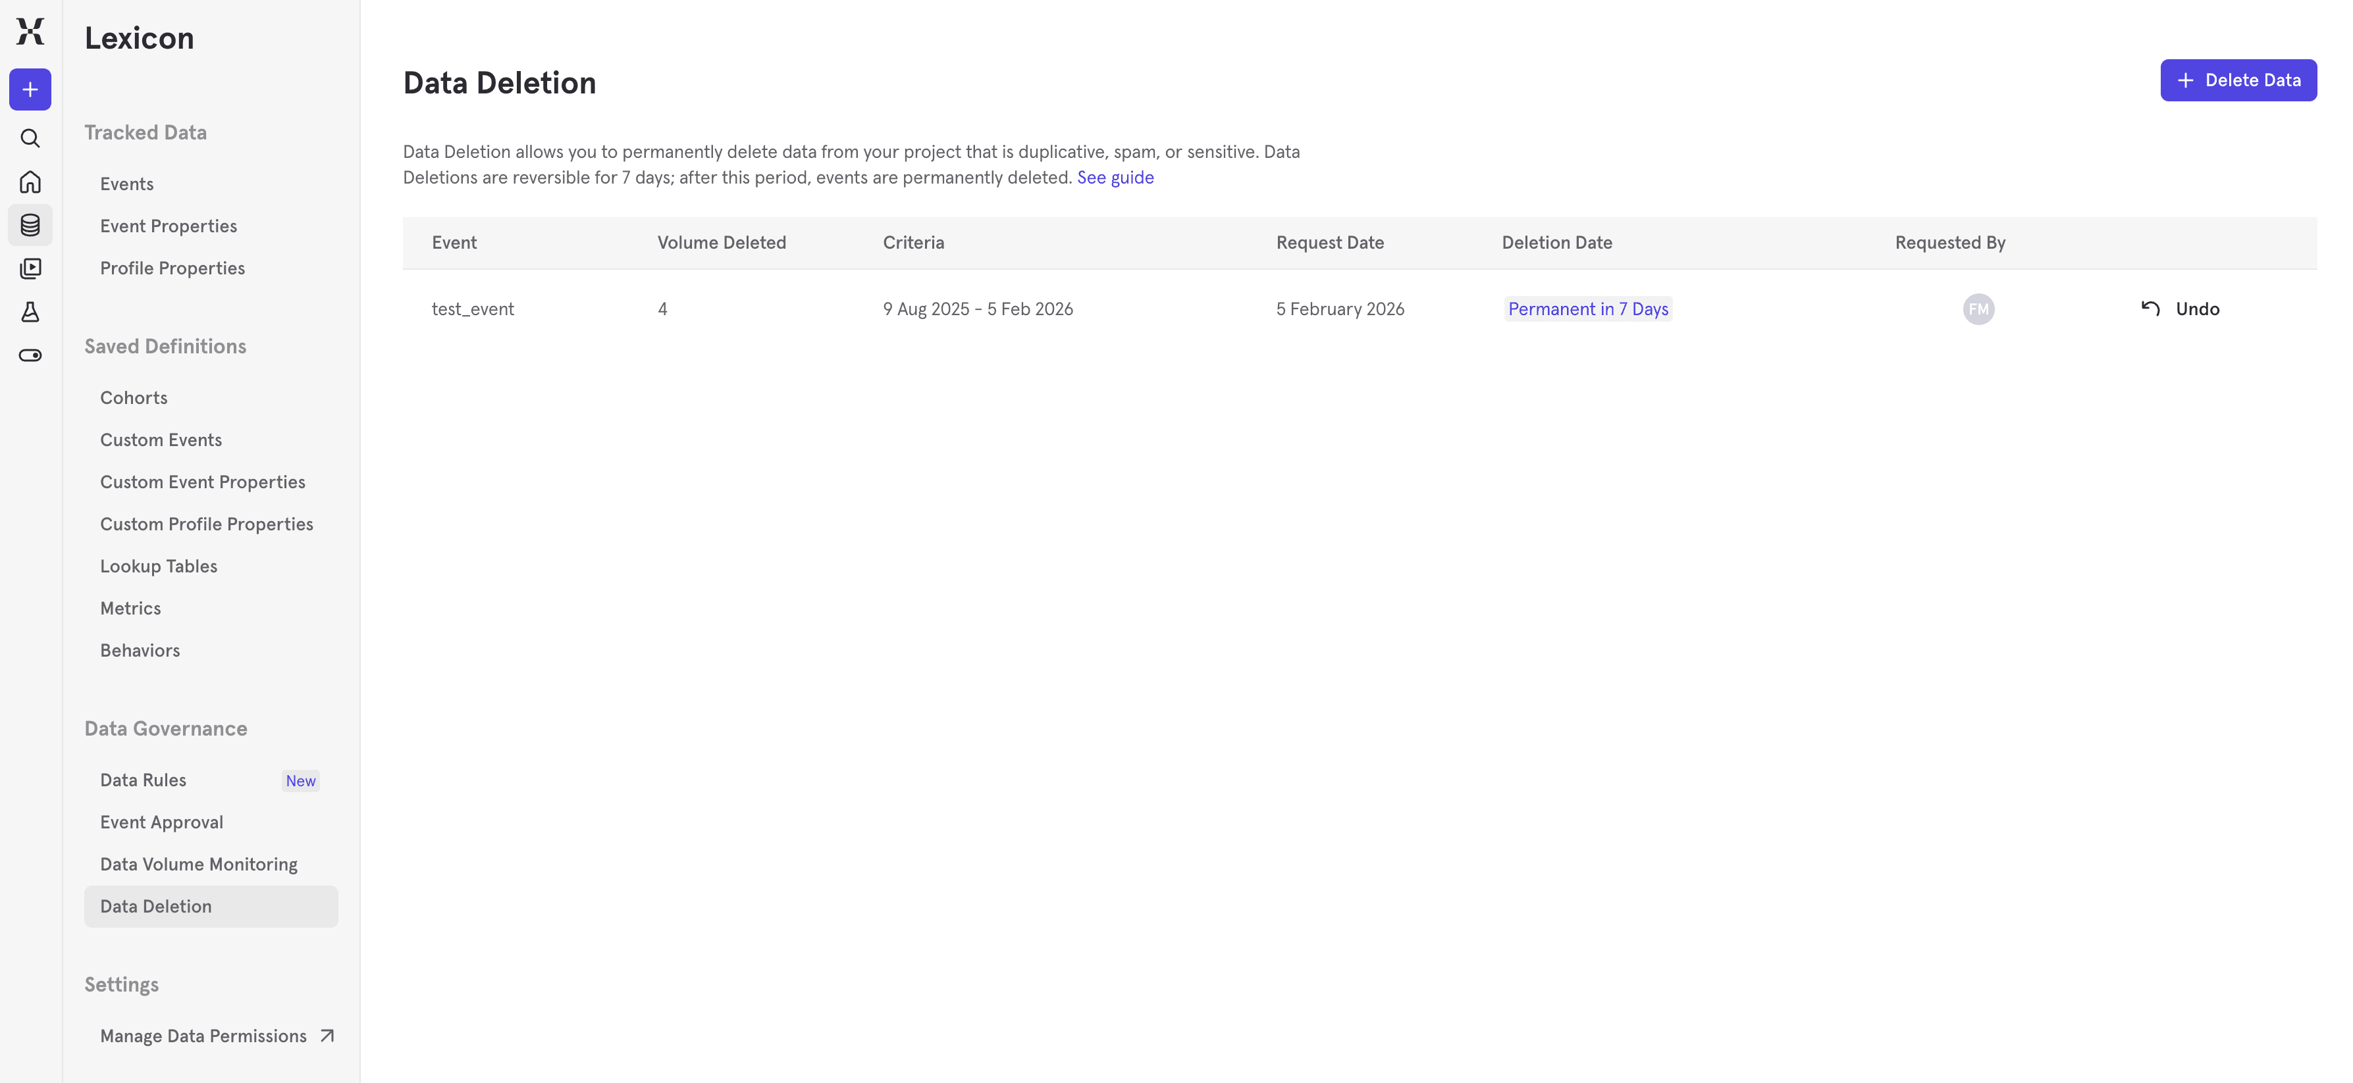The height and width of the screenshot is (1083, 2353).
Task: Click the Mixpanel logo icon
Action: pyautogui.click(x=30, y=31)
